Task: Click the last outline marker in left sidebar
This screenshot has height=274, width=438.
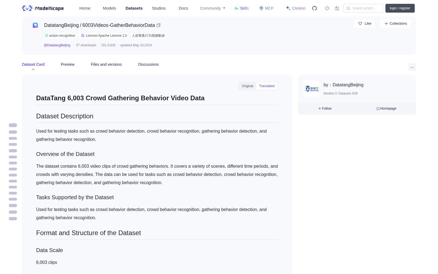Action: pos(13,219)
